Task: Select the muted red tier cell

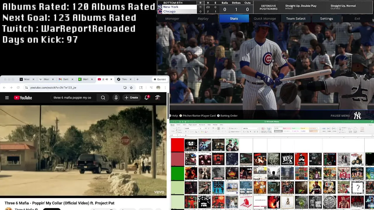Action: pyautogui.click(x=177, y=159)
